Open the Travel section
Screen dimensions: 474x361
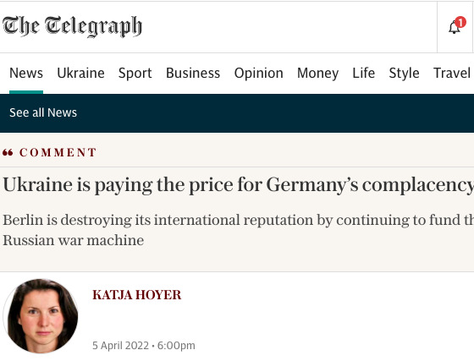pos(452,73)
